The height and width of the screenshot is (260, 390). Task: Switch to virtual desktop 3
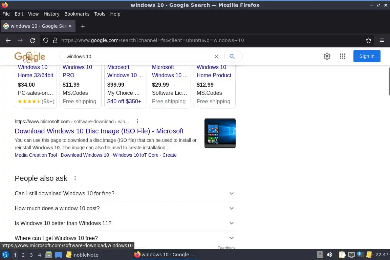pos(31,255)
